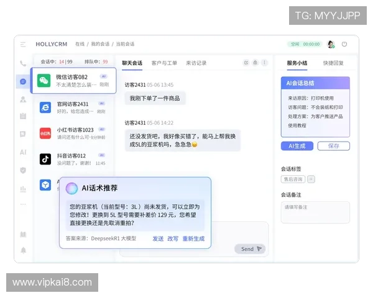Switch to 聊天会话 tab
The width and height of the screenshot is (373, 298).
click(132, 63)
